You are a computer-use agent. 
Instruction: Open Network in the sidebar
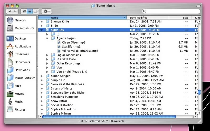16,20
